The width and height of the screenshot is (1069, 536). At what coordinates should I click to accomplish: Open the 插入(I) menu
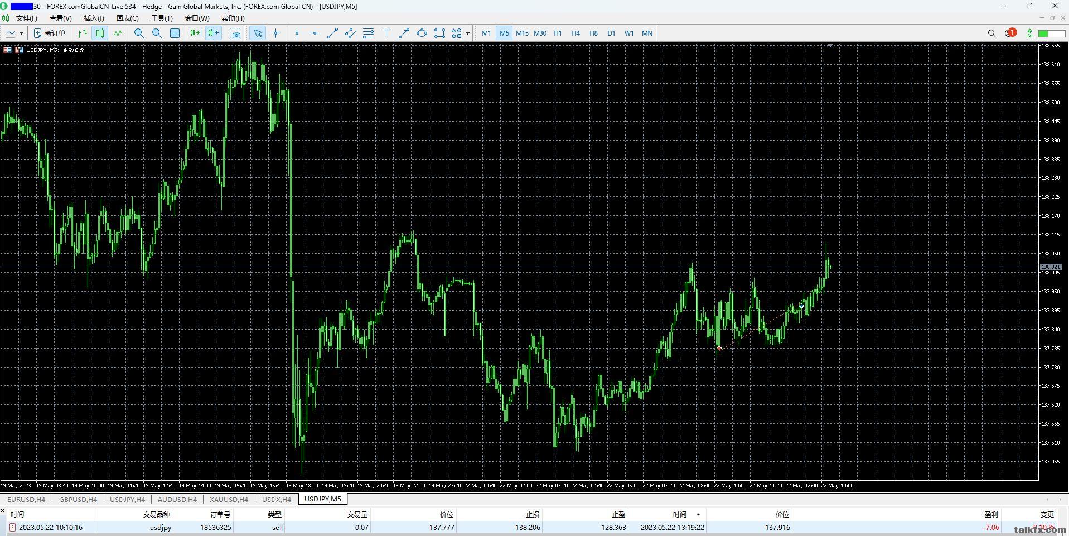(x=94, y=18)
